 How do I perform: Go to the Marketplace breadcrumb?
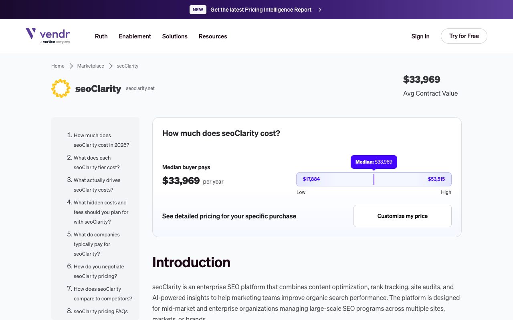point(91,66)
